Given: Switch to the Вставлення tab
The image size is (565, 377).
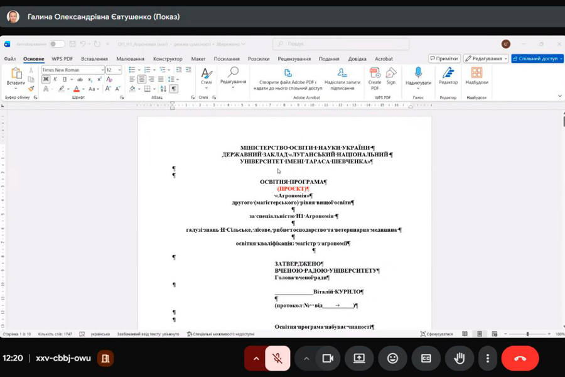Looking at the screenshot, I should pyautogui.click(x=94, y=59).
